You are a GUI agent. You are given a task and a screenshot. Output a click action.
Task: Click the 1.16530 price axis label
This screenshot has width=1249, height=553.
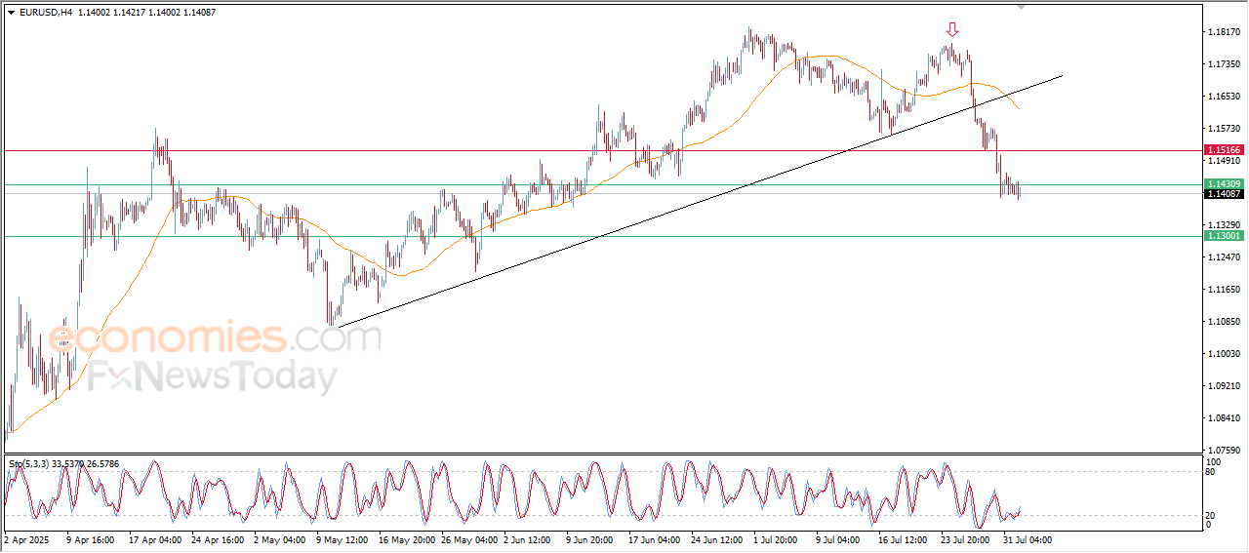click(1224, 97)
